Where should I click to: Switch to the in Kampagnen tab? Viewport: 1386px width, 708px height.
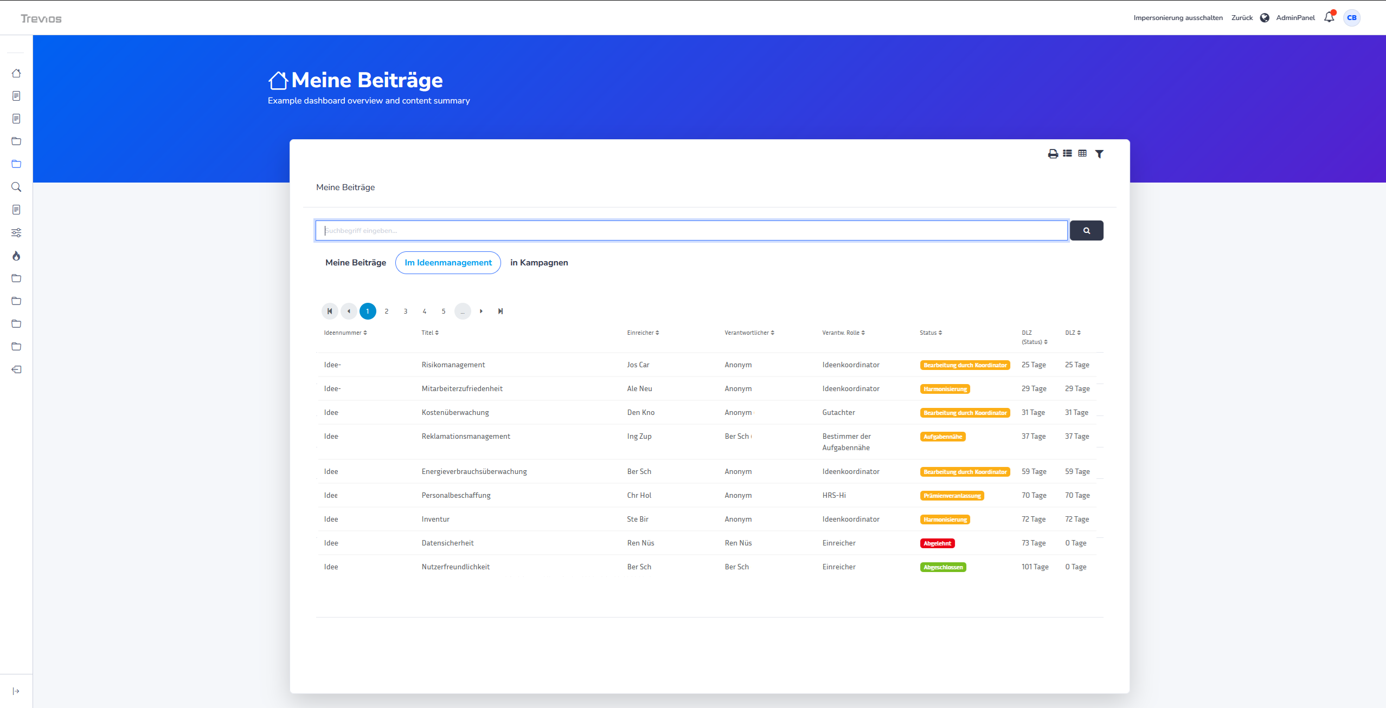point(538,262)
